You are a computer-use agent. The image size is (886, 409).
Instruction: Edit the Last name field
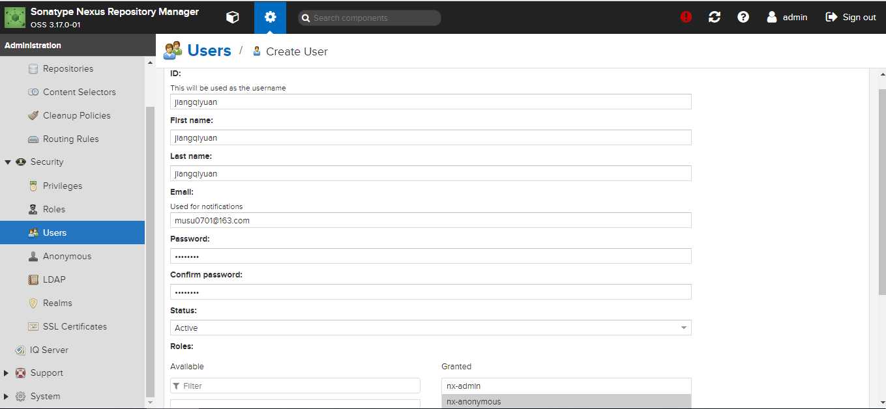click(x=431, y=173)
